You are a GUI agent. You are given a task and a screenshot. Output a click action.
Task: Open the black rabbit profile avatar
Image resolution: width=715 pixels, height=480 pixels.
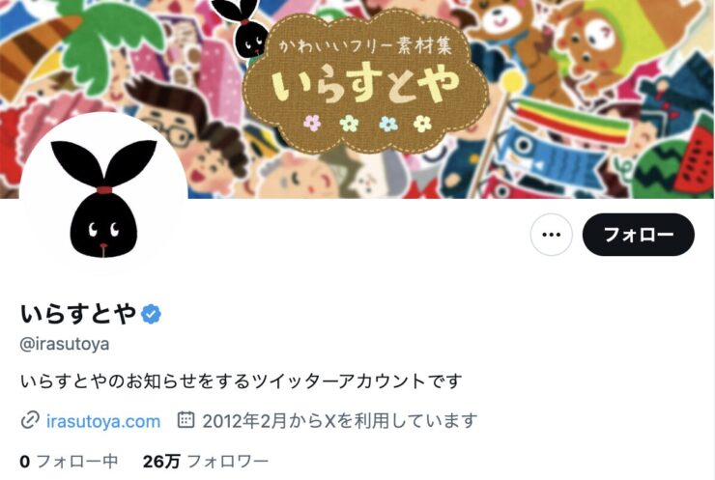[103, 196]
